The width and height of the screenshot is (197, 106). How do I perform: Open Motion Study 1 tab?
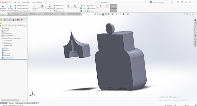point(31,103)
